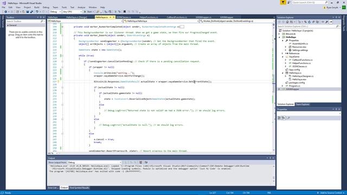Open the Build menu
This screenshot has width=347, height=195.
click(37, 7)
